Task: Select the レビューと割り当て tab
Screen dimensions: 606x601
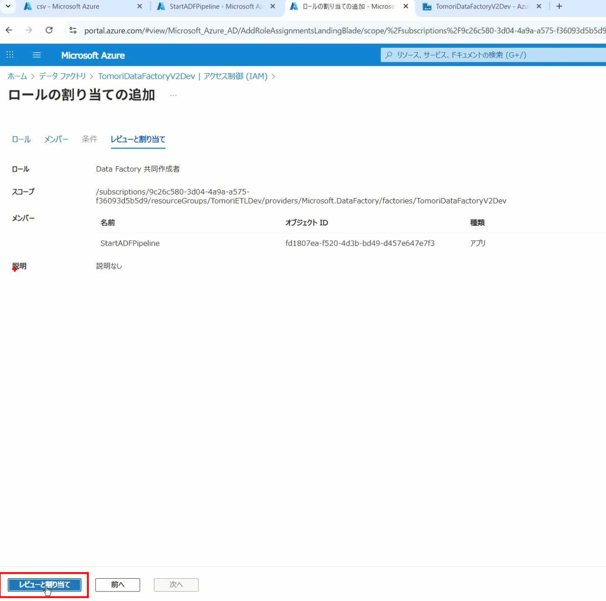Action: pos(138,139)
